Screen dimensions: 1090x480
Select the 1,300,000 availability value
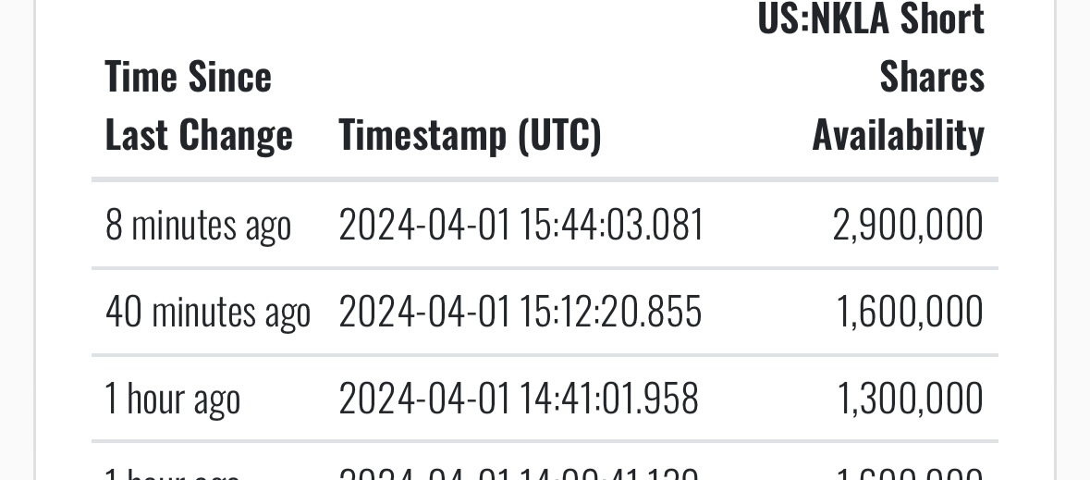(x=910, y=399)
